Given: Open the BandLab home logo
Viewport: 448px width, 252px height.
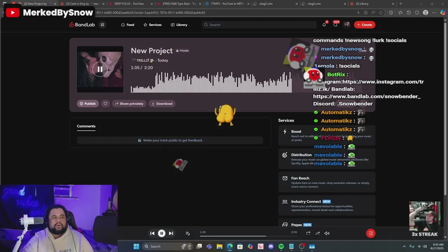Looking at the screenshot, I should (82, 25).
